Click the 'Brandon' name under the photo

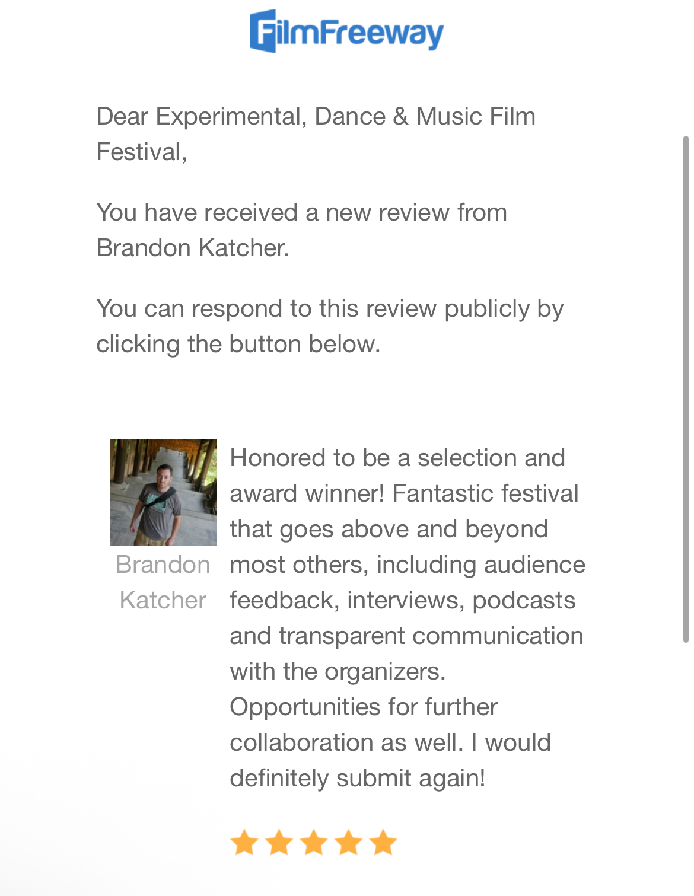pyautogui.click(x=163, y=565)
